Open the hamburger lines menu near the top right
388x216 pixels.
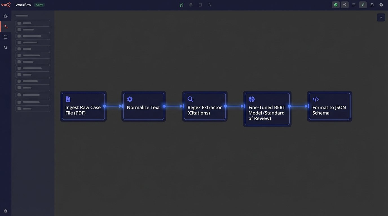pos(354,5)
